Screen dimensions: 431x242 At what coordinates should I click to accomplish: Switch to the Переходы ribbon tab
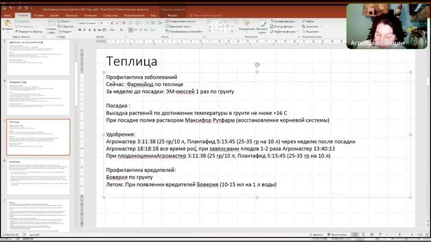click(71, 15)
